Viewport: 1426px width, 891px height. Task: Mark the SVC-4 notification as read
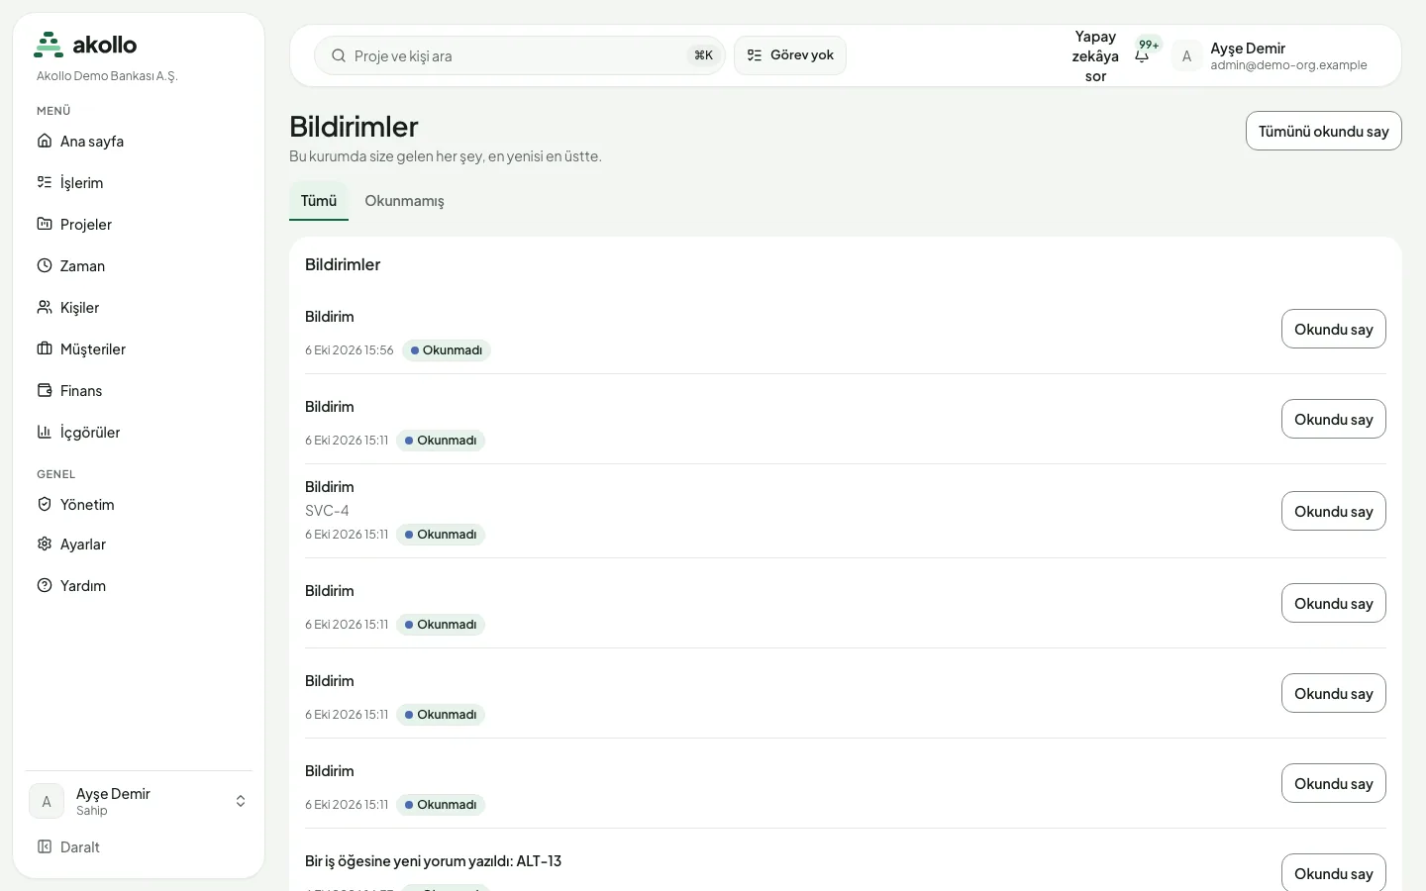pyautogui.click(x=1333, y=511)
